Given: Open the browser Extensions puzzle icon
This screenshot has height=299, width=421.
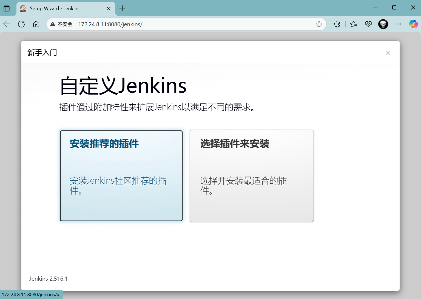Looking at the screenshot, I should point(337,24).
